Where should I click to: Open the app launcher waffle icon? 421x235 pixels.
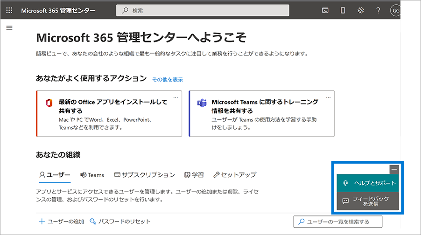pyautogui.click(x=9, y=10)
